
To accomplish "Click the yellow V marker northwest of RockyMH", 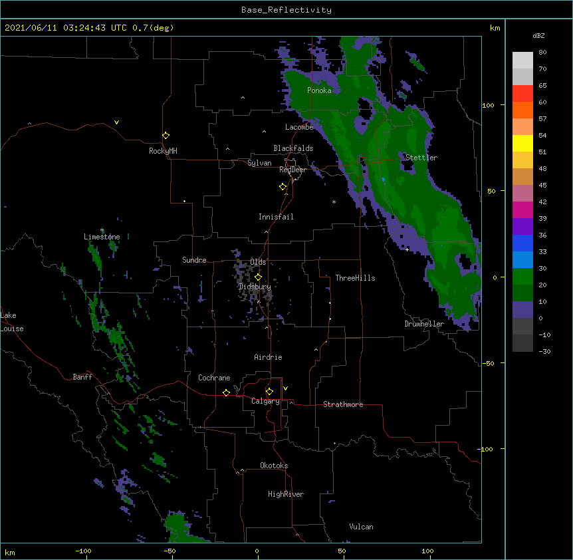I will 116,122.
